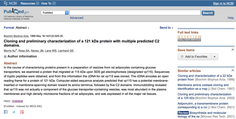
Task: Click the Sign in to NCBI link
Action: pos(223,3)
